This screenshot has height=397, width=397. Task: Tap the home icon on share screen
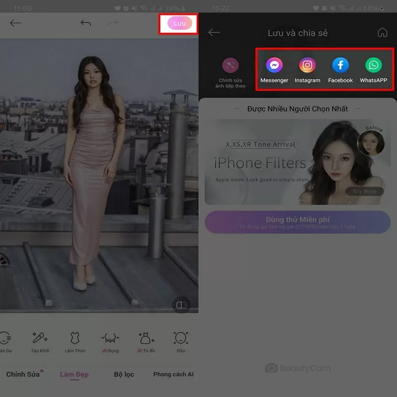383,32
